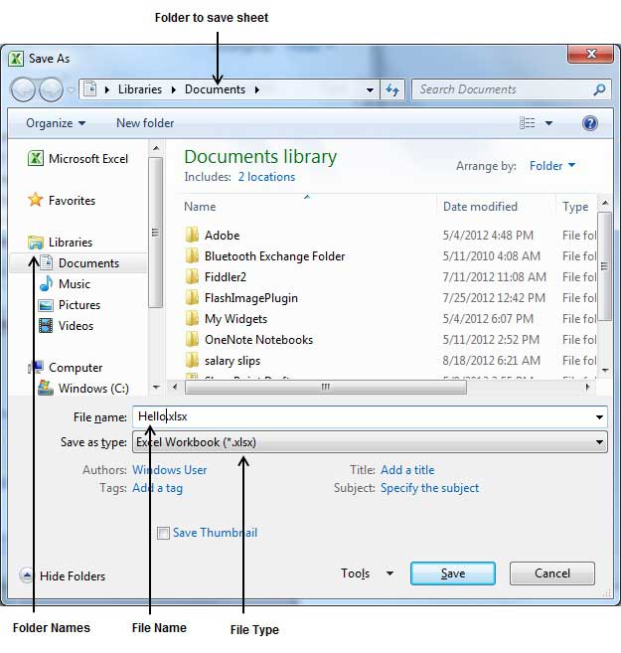Viewport: 621px width, 653px height.
Task: Click the change view icon in toolbar
Action: (528, 123)
